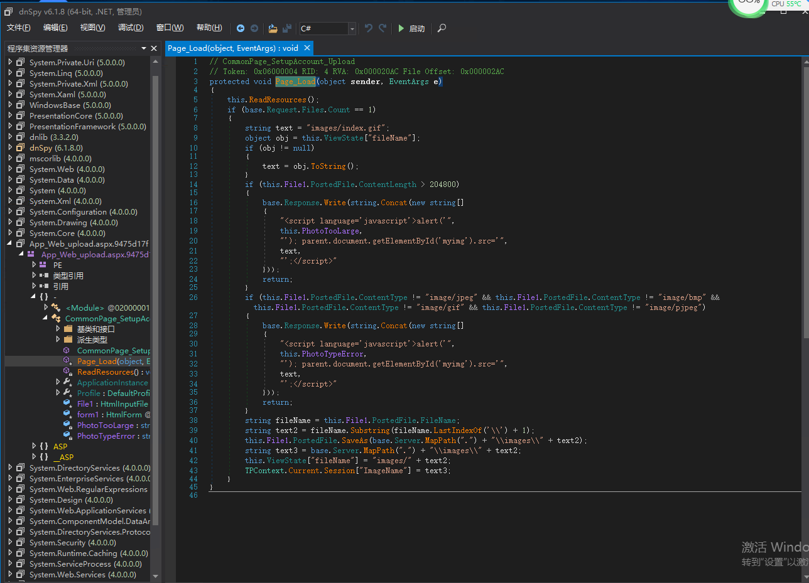809x583 pixels.
Task: Expand the PE node
Action: click(34, 265)
